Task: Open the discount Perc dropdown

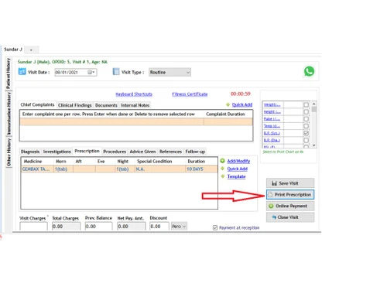Action: click(x=179, y=227)
